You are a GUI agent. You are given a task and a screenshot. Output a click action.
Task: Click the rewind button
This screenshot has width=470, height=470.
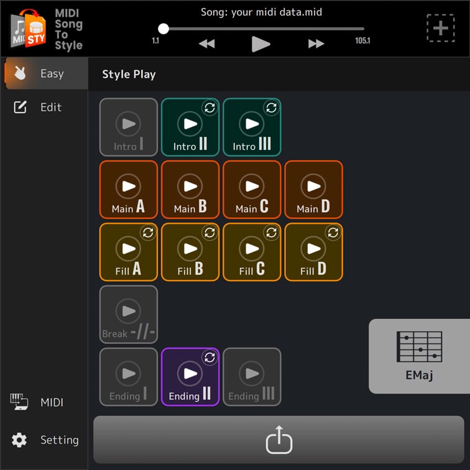[206, 44]
